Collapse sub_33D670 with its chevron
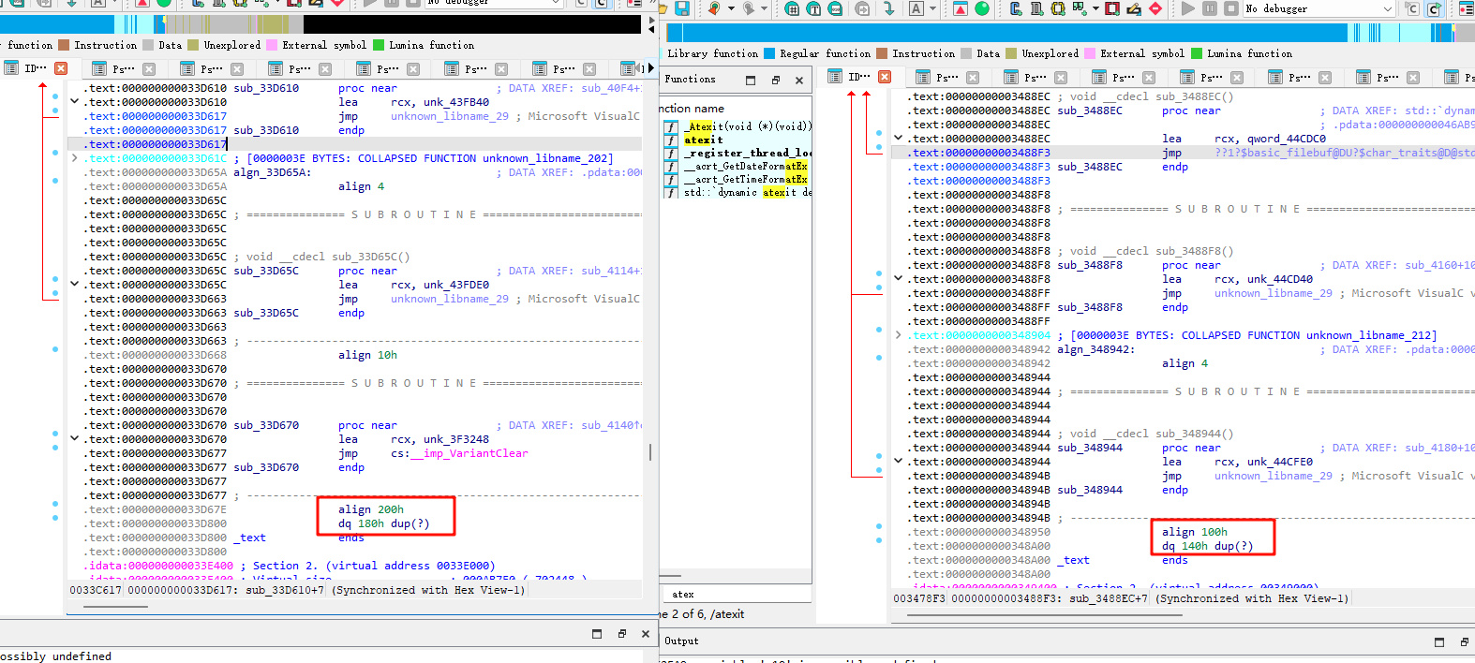 (75, 439)
